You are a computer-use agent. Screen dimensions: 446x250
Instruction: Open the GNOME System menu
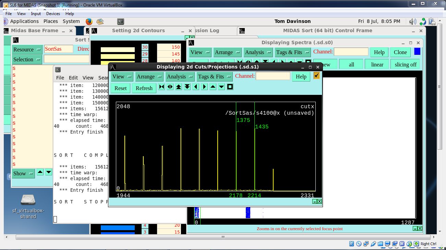click(71, 21)
